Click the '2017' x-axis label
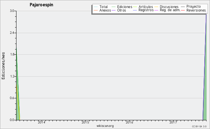Screen dimensions: 210x129 173,122
